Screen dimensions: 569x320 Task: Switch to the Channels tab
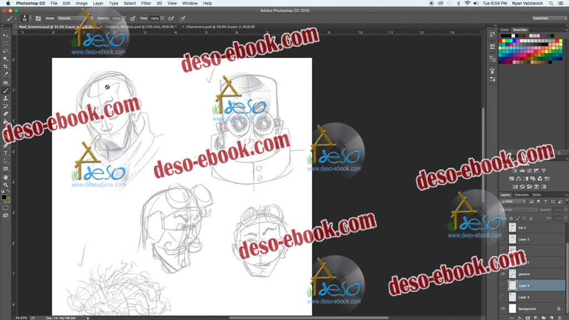(x=521, y=195)
